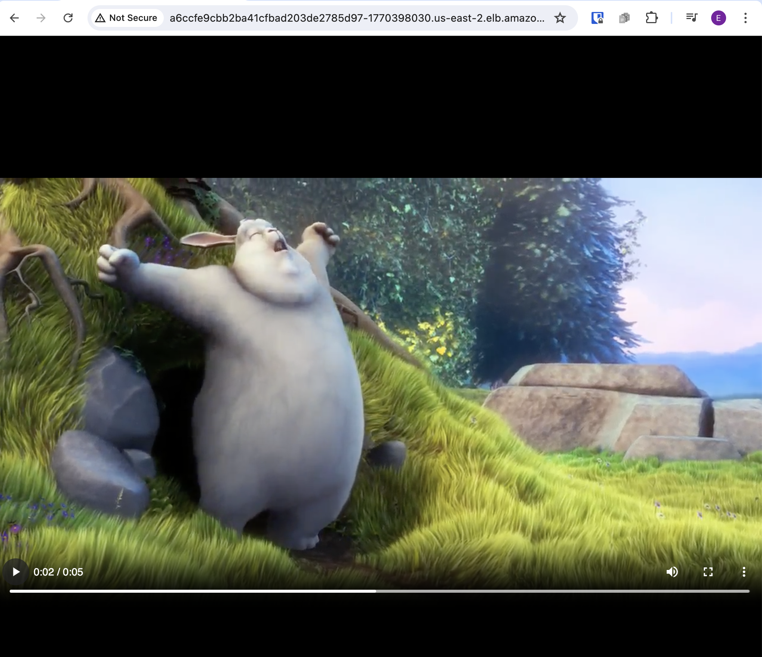Image resolution: width=762 pixels, height=657 pixels.
Task: Enter fullscreen video mode
Action: pyautogui.click(x=708, y=572)
